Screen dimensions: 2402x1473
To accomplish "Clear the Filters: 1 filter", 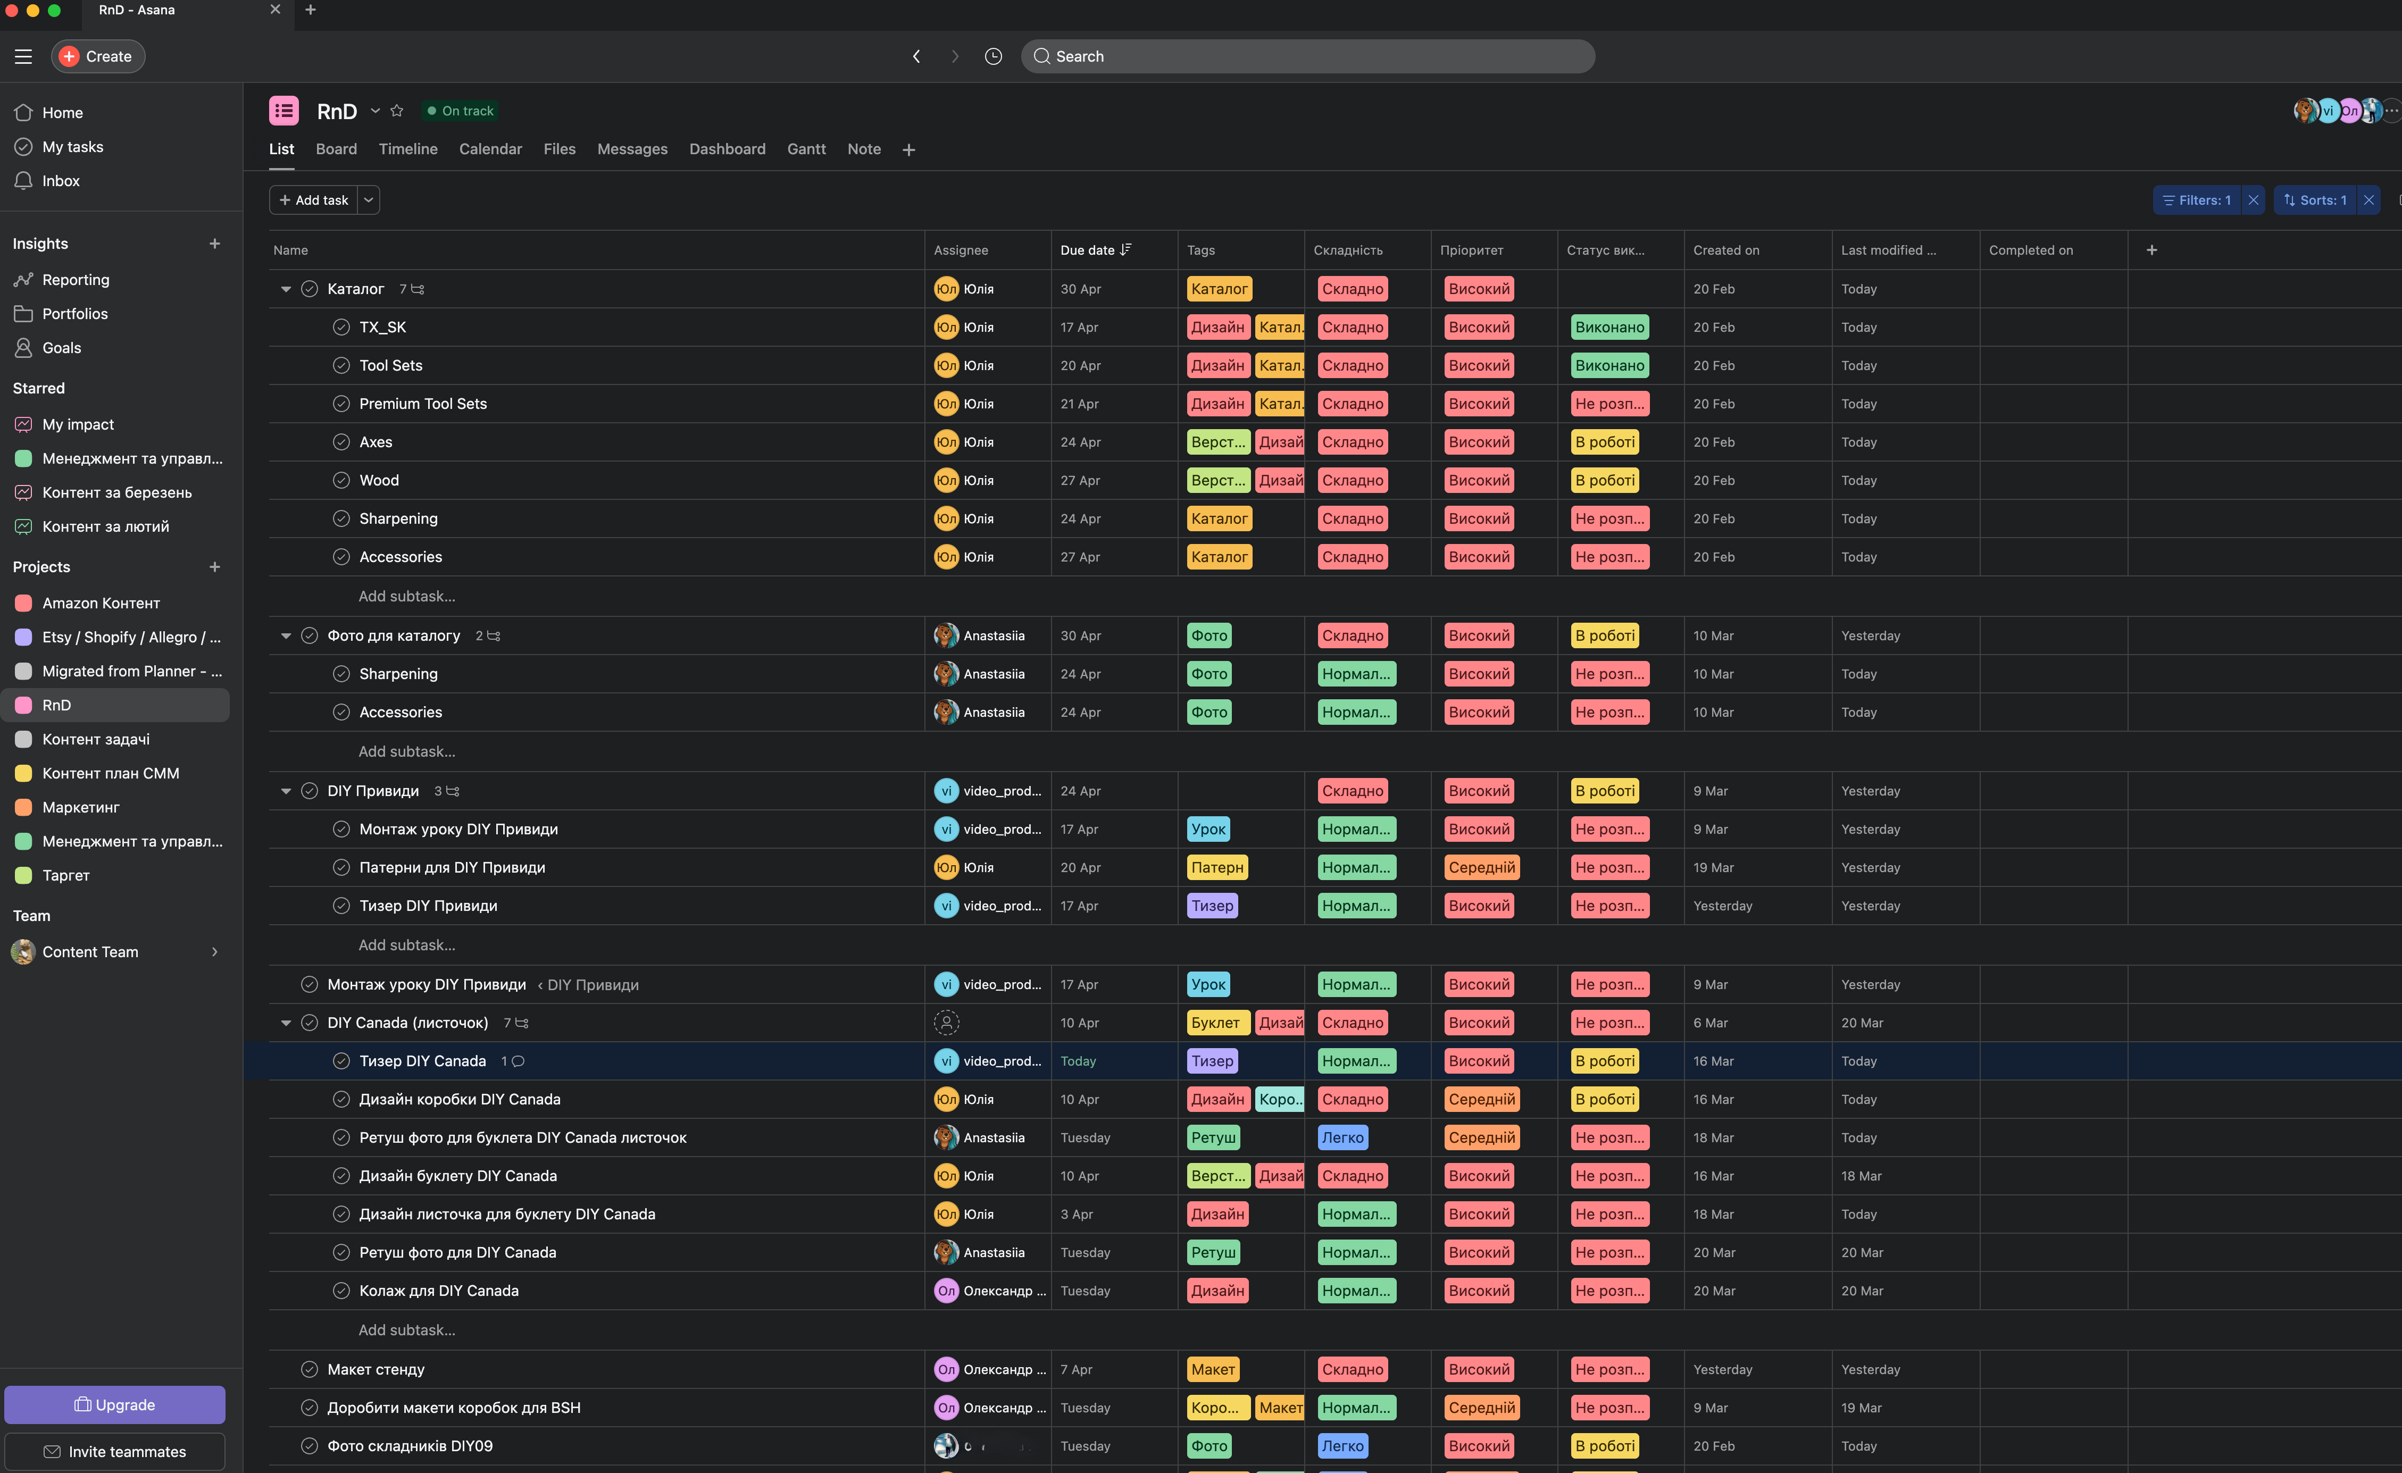I will click(x=2253, y=200).
